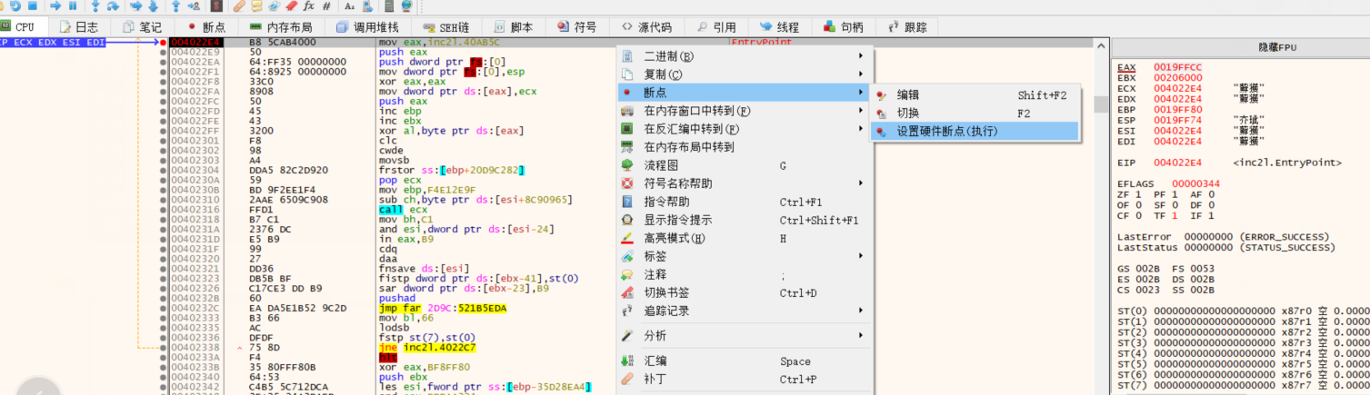1370x395 pixels.
Task: Select 流程图 menu entry
Action: point(743,165)
